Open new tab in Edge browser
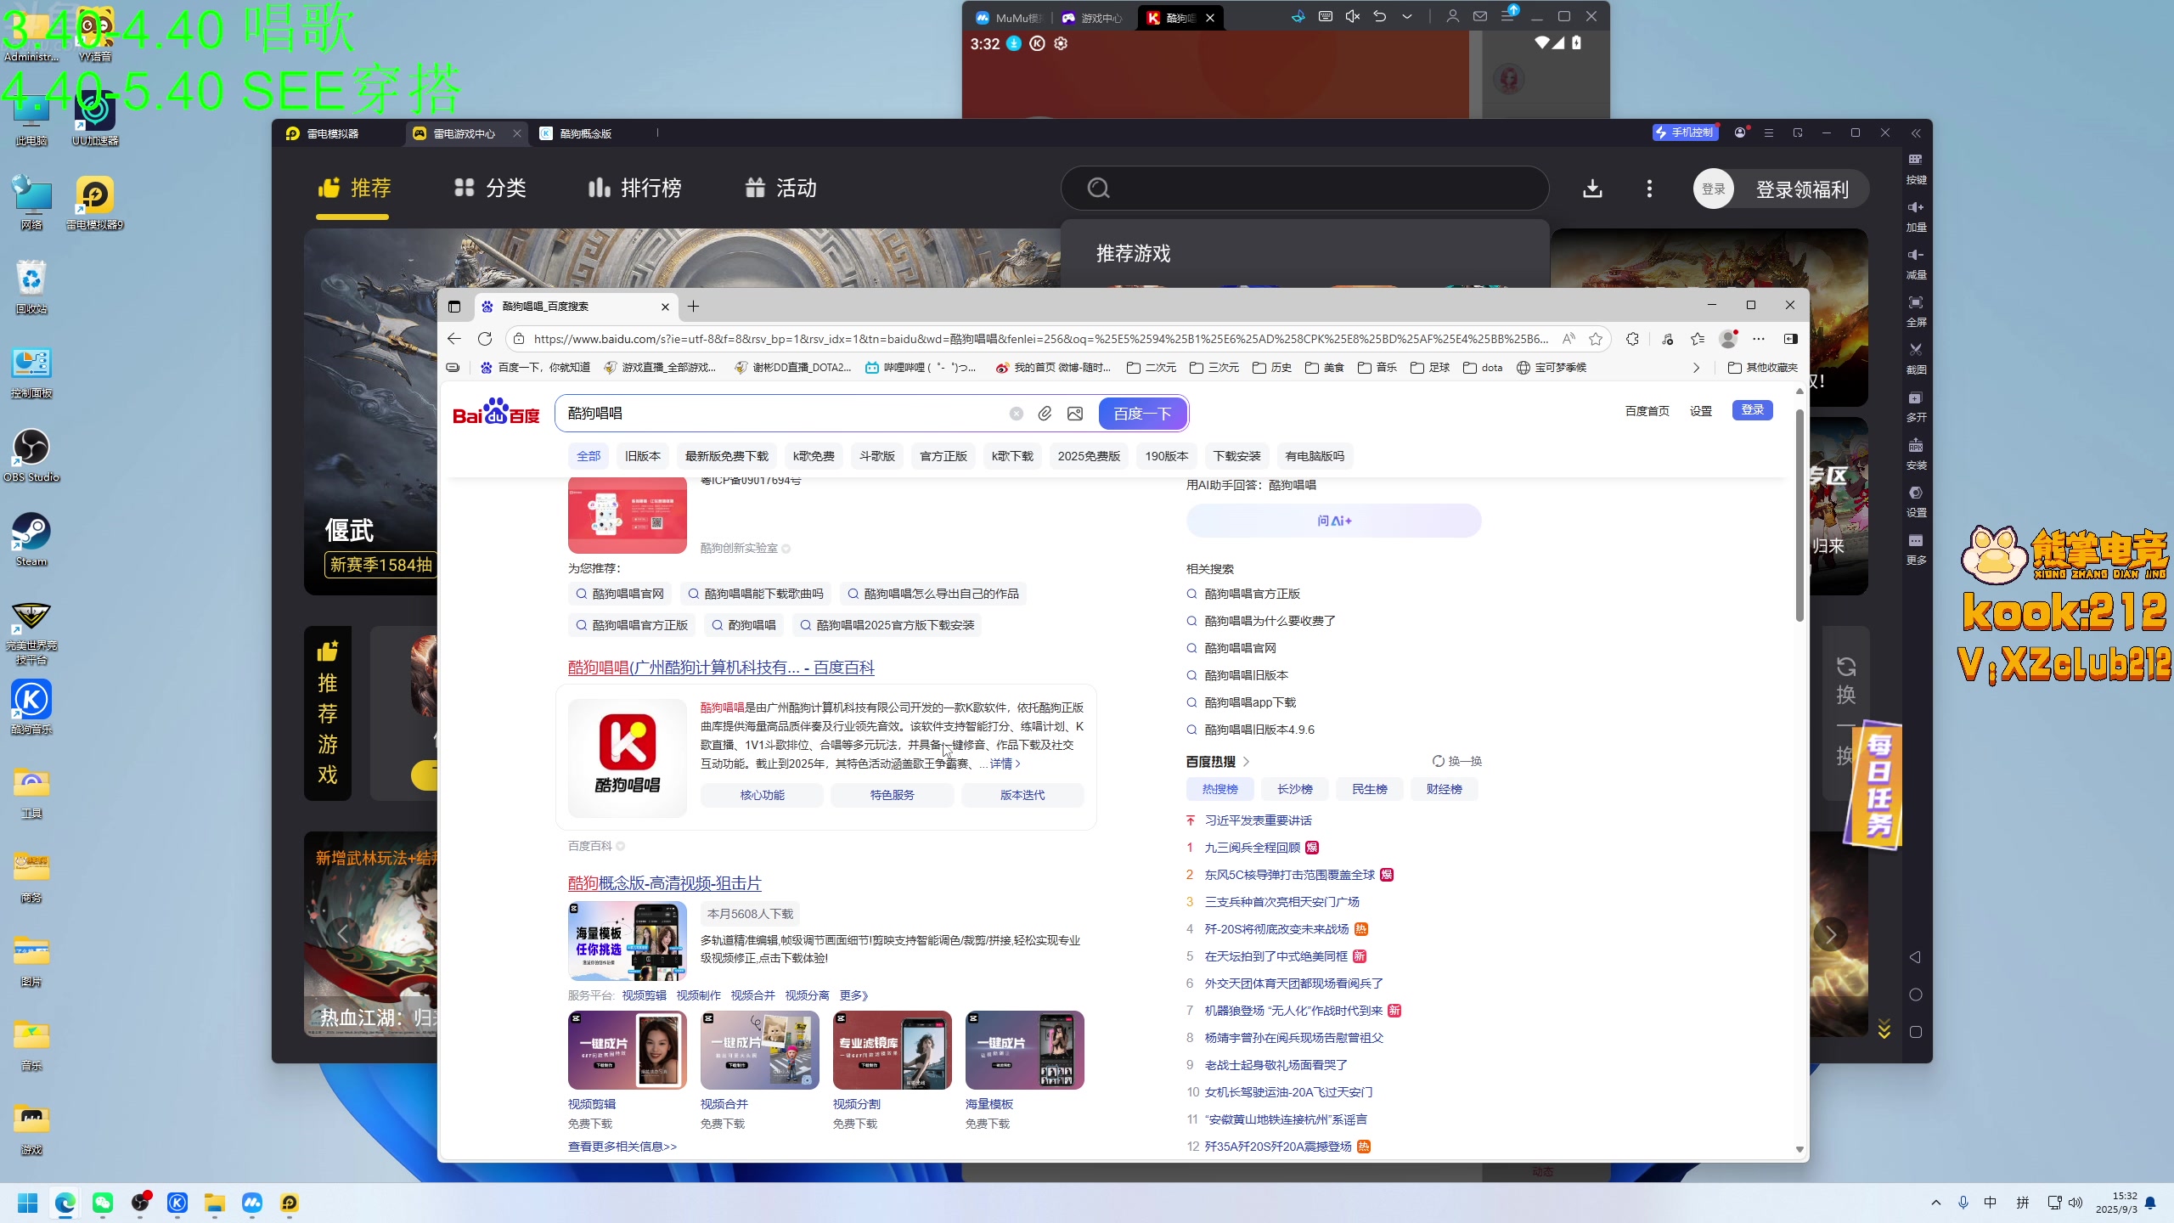The width and height of the screenshot is (2174, 1223). (693, 307)
